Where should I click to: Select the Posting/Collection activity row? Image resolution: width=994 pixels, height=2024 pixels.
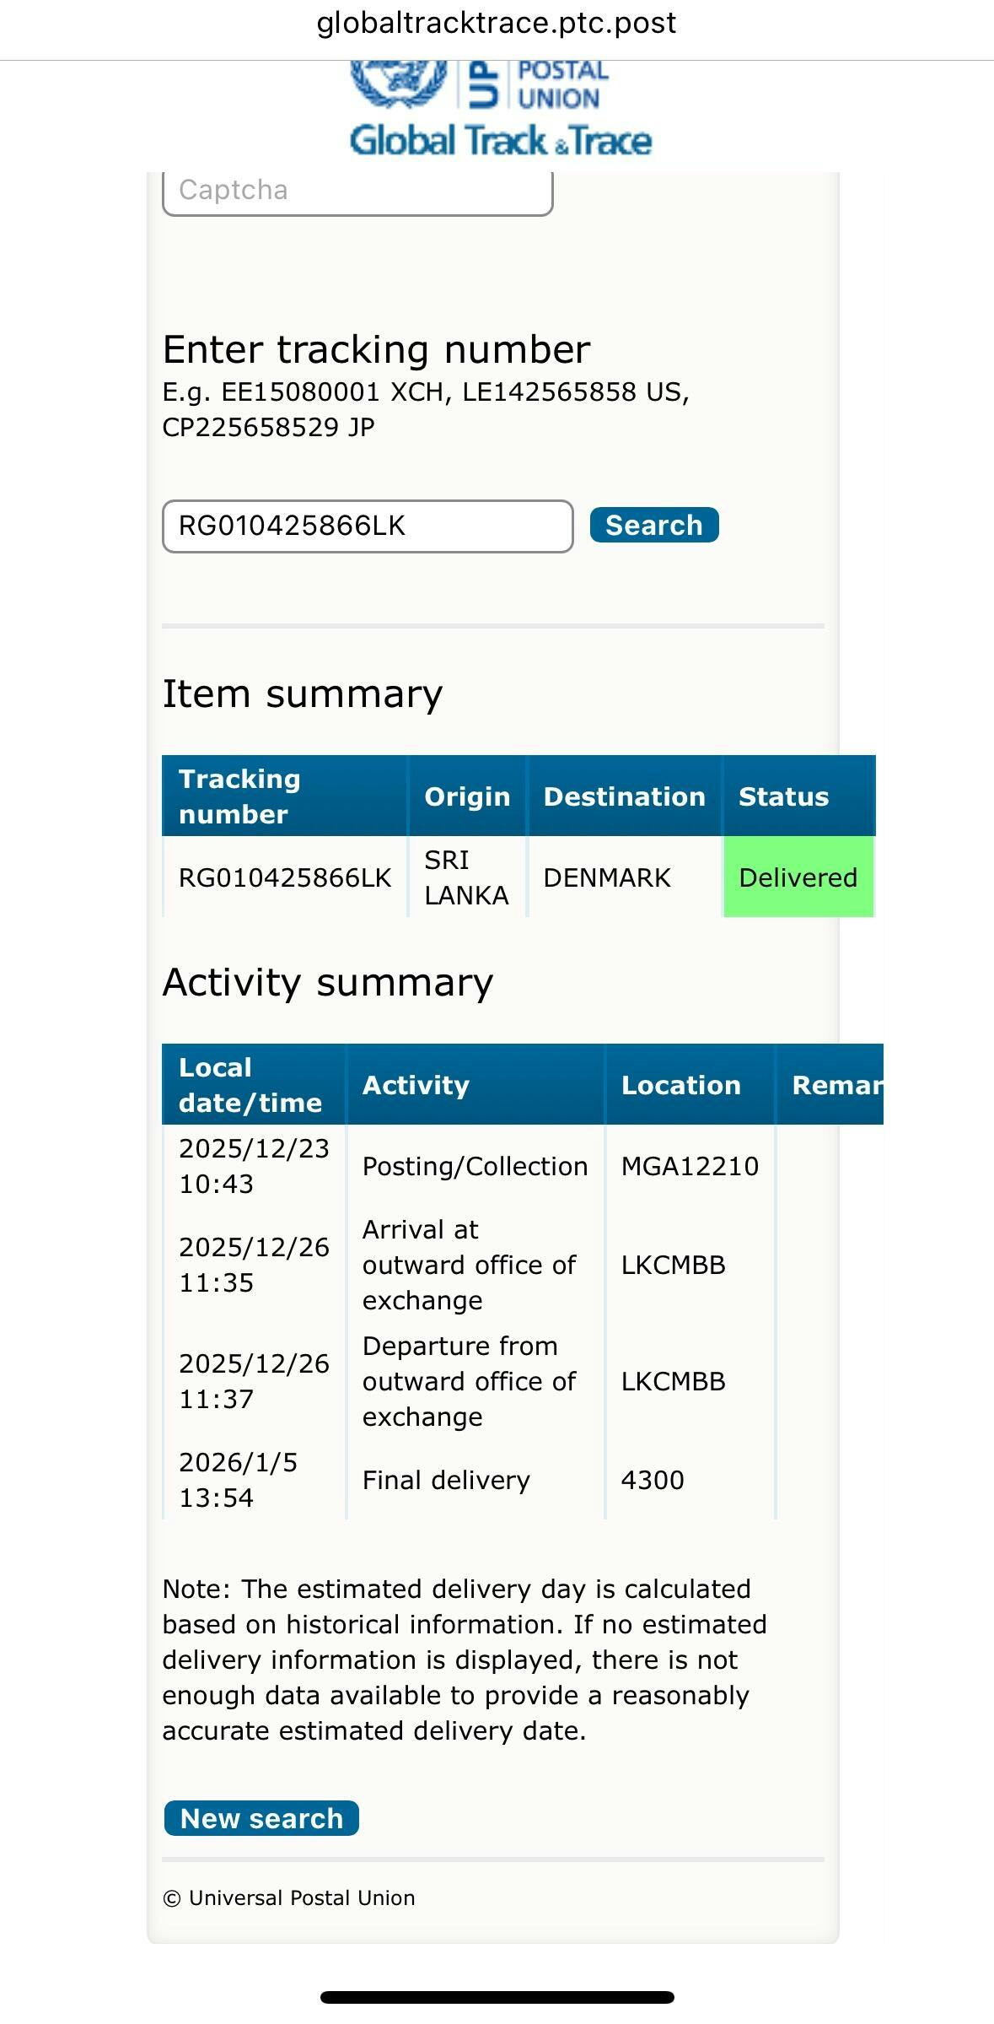(x=475, y=1166)
